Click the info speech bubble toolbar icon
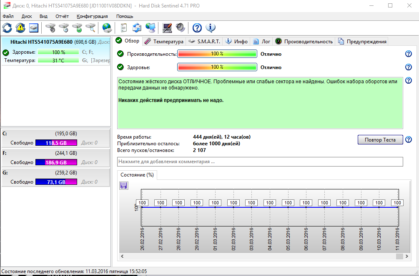This screenshot has width=419, height=276. (211, 27)
